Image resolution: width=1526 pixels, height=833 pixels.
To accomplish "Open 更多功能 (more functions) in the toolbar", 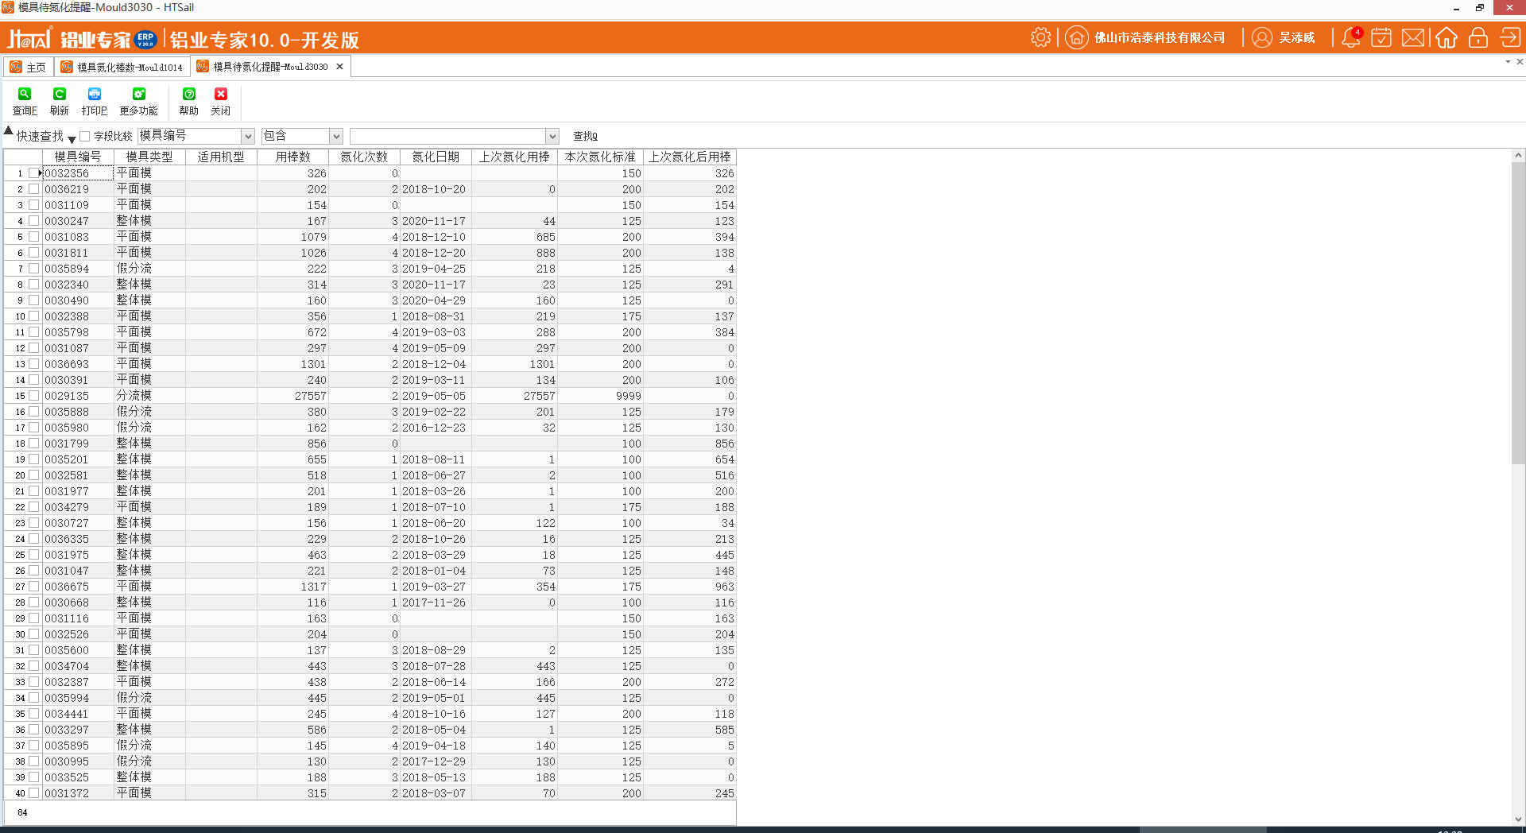I will click(138, 95).
